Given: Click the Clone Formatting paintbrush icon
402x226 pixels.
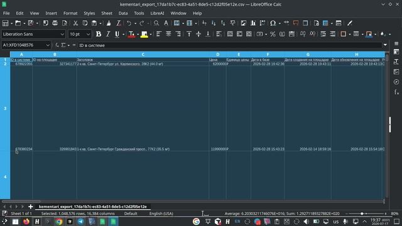Looking at the screenshot, I should coord(109,23).
